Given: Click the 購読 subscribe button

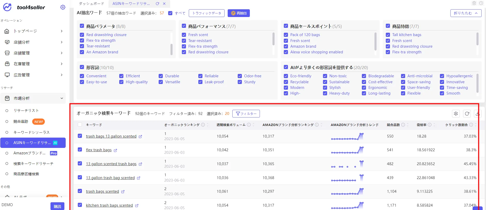Looking at the screenshot, I should [x=57, y=206].
